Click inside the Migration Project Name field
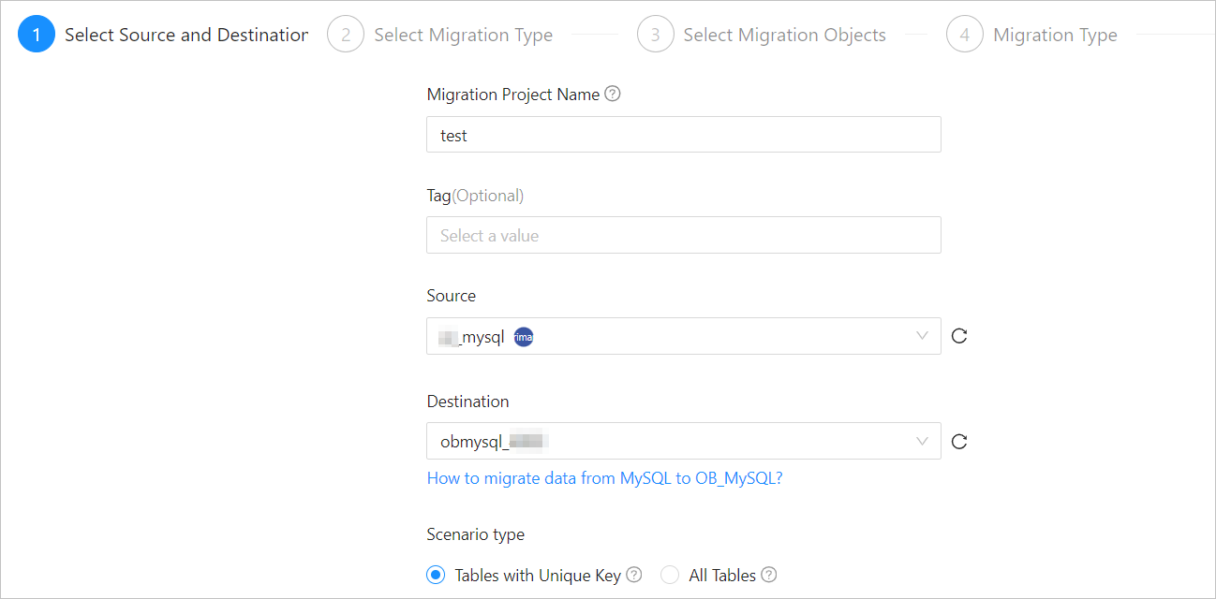1216x599 pixels. (683, 134)
